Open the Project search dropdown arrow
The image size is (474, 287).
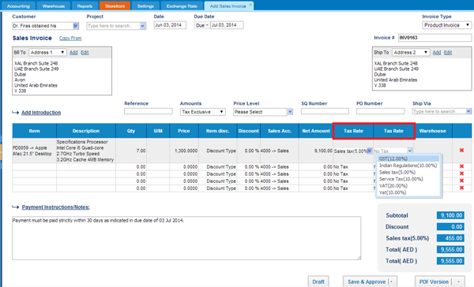point(143,26)
